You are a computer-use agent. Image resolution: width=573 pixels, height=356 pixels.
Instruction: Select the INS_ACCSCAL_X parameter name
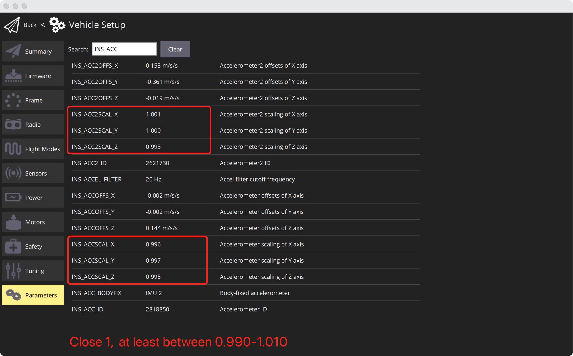[x=93, y=244]
